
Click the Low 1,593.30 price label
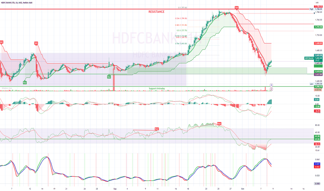(x=316, y=84)
